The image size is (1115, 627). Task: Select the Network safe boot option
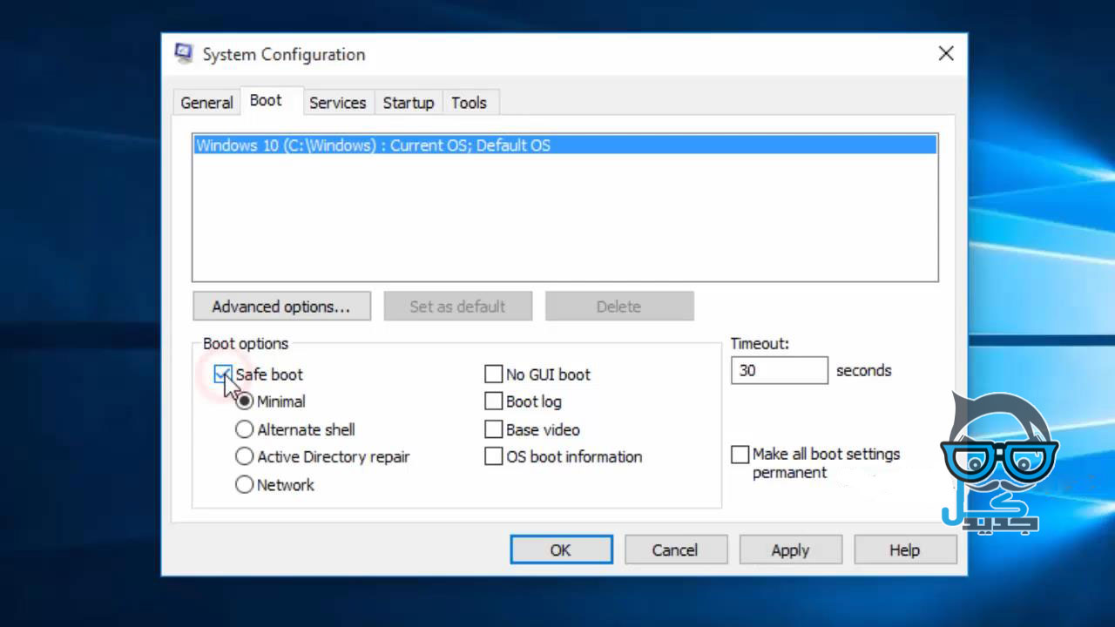pyautogui.click(x=245, y=485)
